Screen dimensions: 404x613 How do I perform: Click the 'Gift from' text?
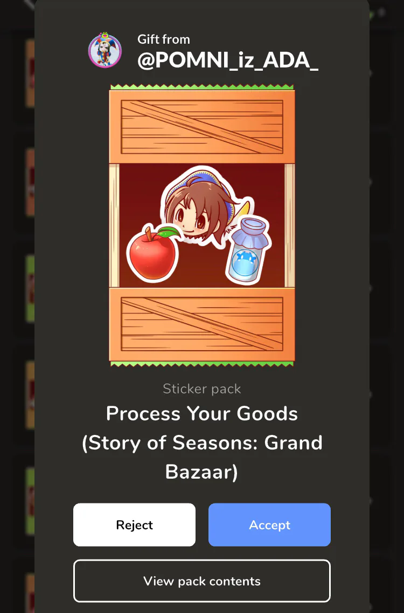point(164,39)
